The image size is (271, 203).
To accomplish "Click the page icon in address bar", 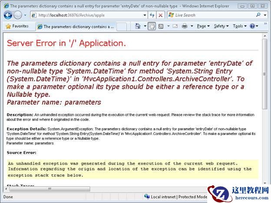I will (34, 15).
